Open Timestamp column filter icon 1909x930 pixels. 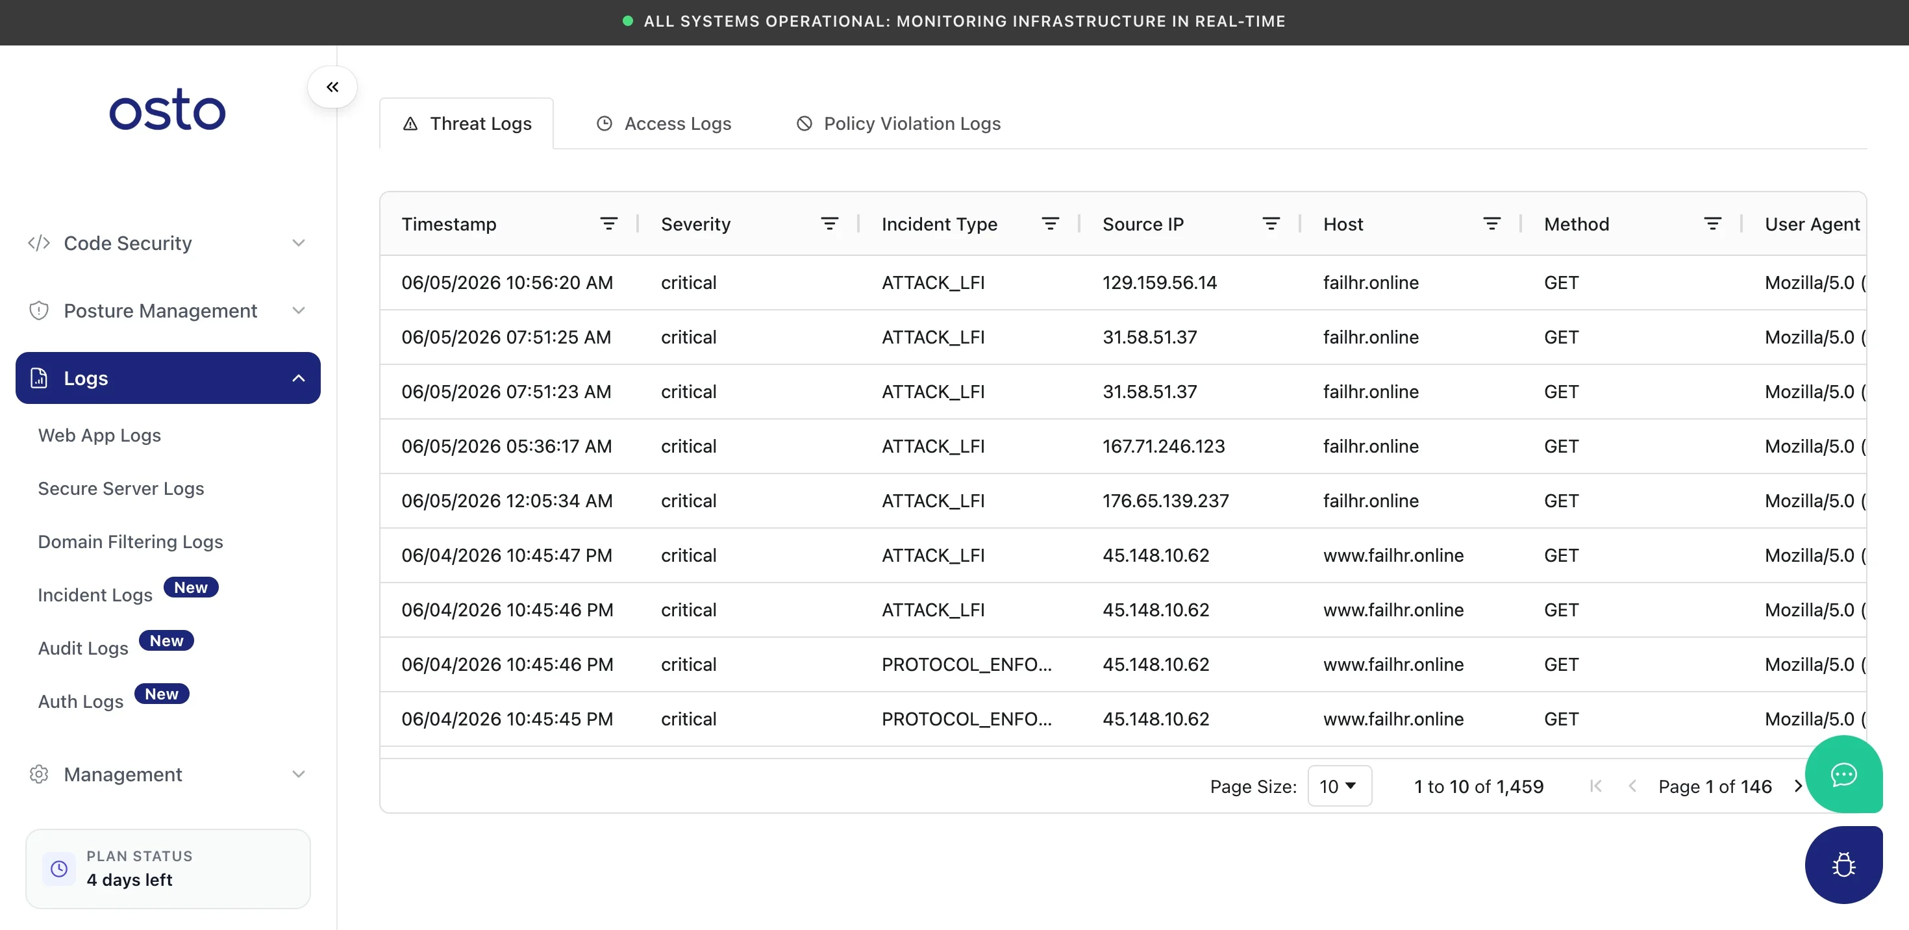click(608, 224)
